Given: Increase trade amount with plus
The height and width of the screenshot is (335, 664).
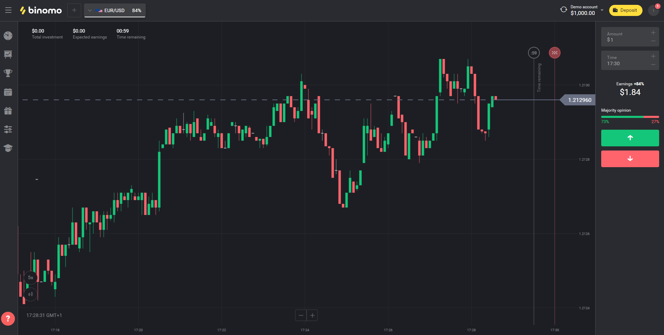Looking at the screenshot, I should 653,33.
